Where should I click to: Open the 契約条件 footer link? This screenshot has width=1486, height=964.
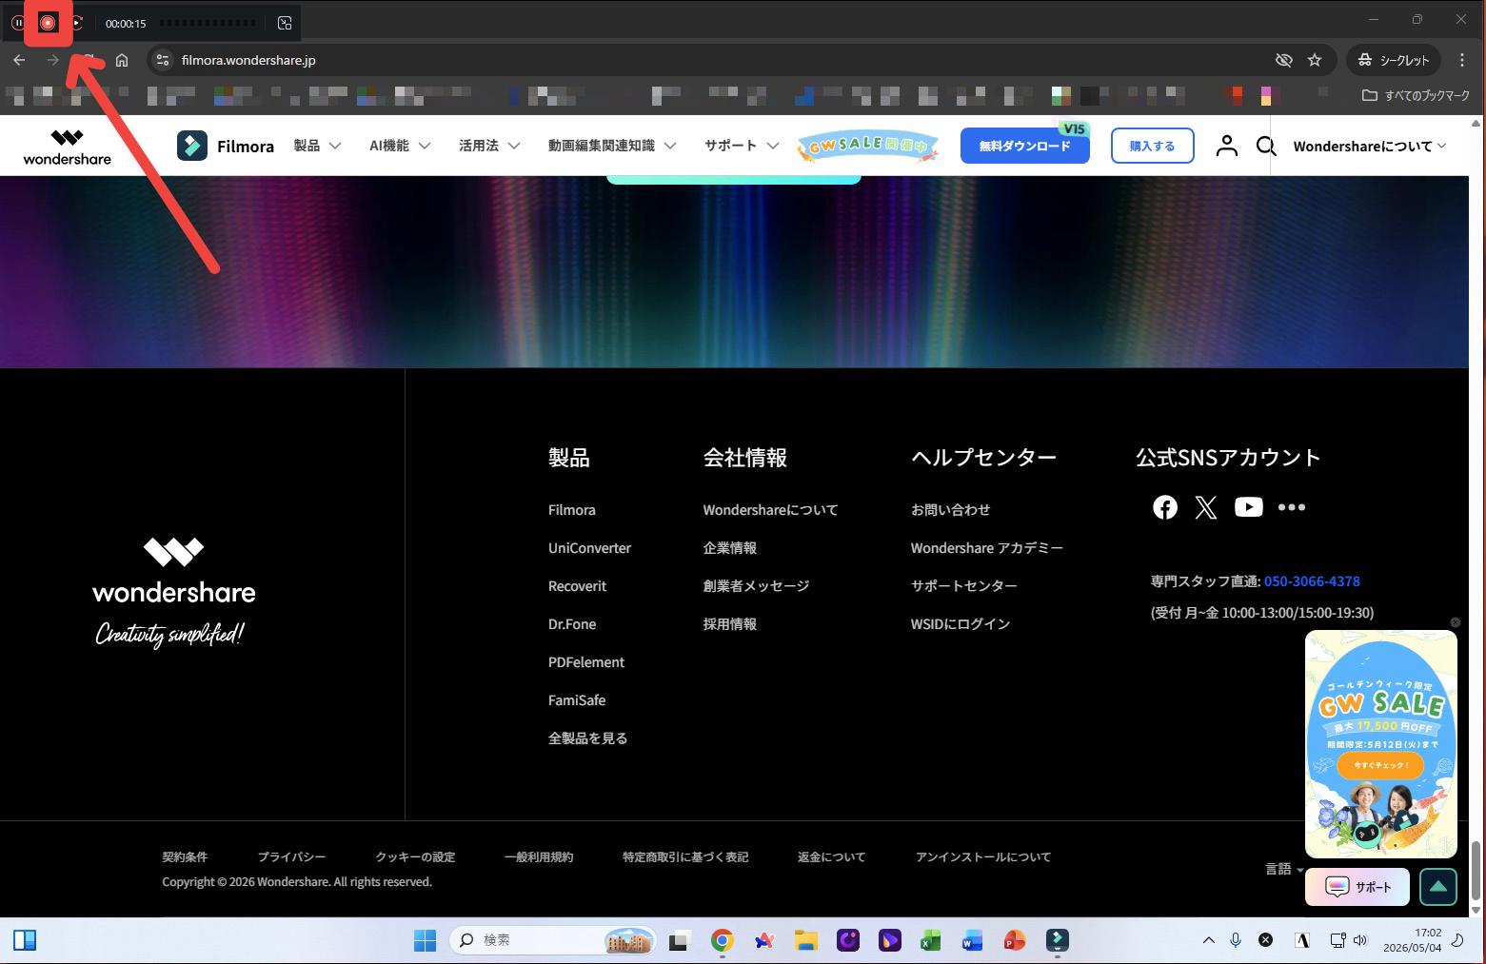(x=185, y=857)
